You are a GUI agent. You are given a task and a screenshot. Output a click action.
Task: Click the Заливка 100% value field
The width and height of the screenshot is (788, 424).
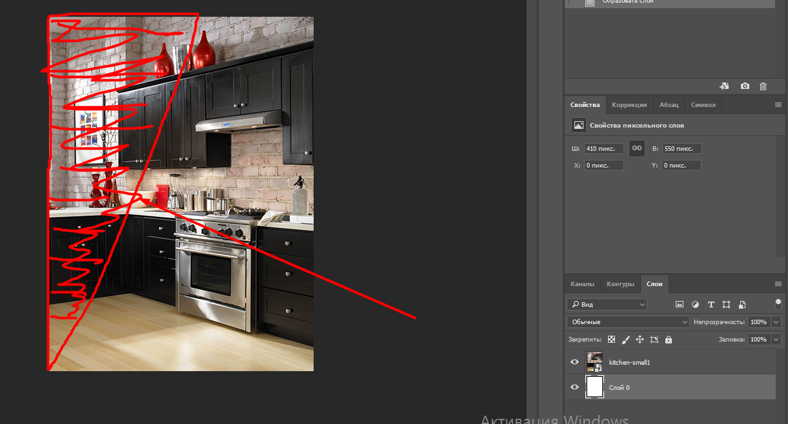point(759,339)
